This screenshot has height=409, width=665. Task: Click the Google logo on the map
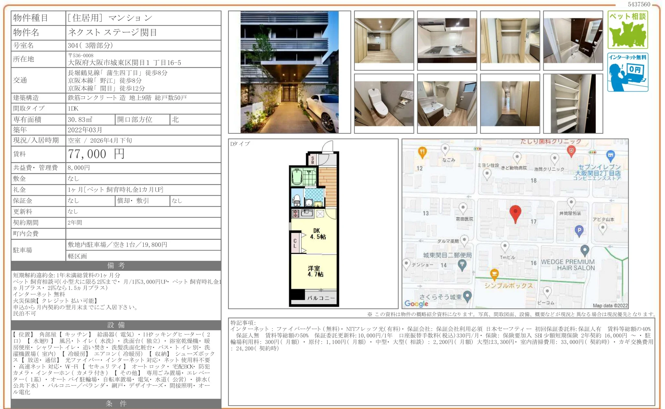(x=416, y=304)
